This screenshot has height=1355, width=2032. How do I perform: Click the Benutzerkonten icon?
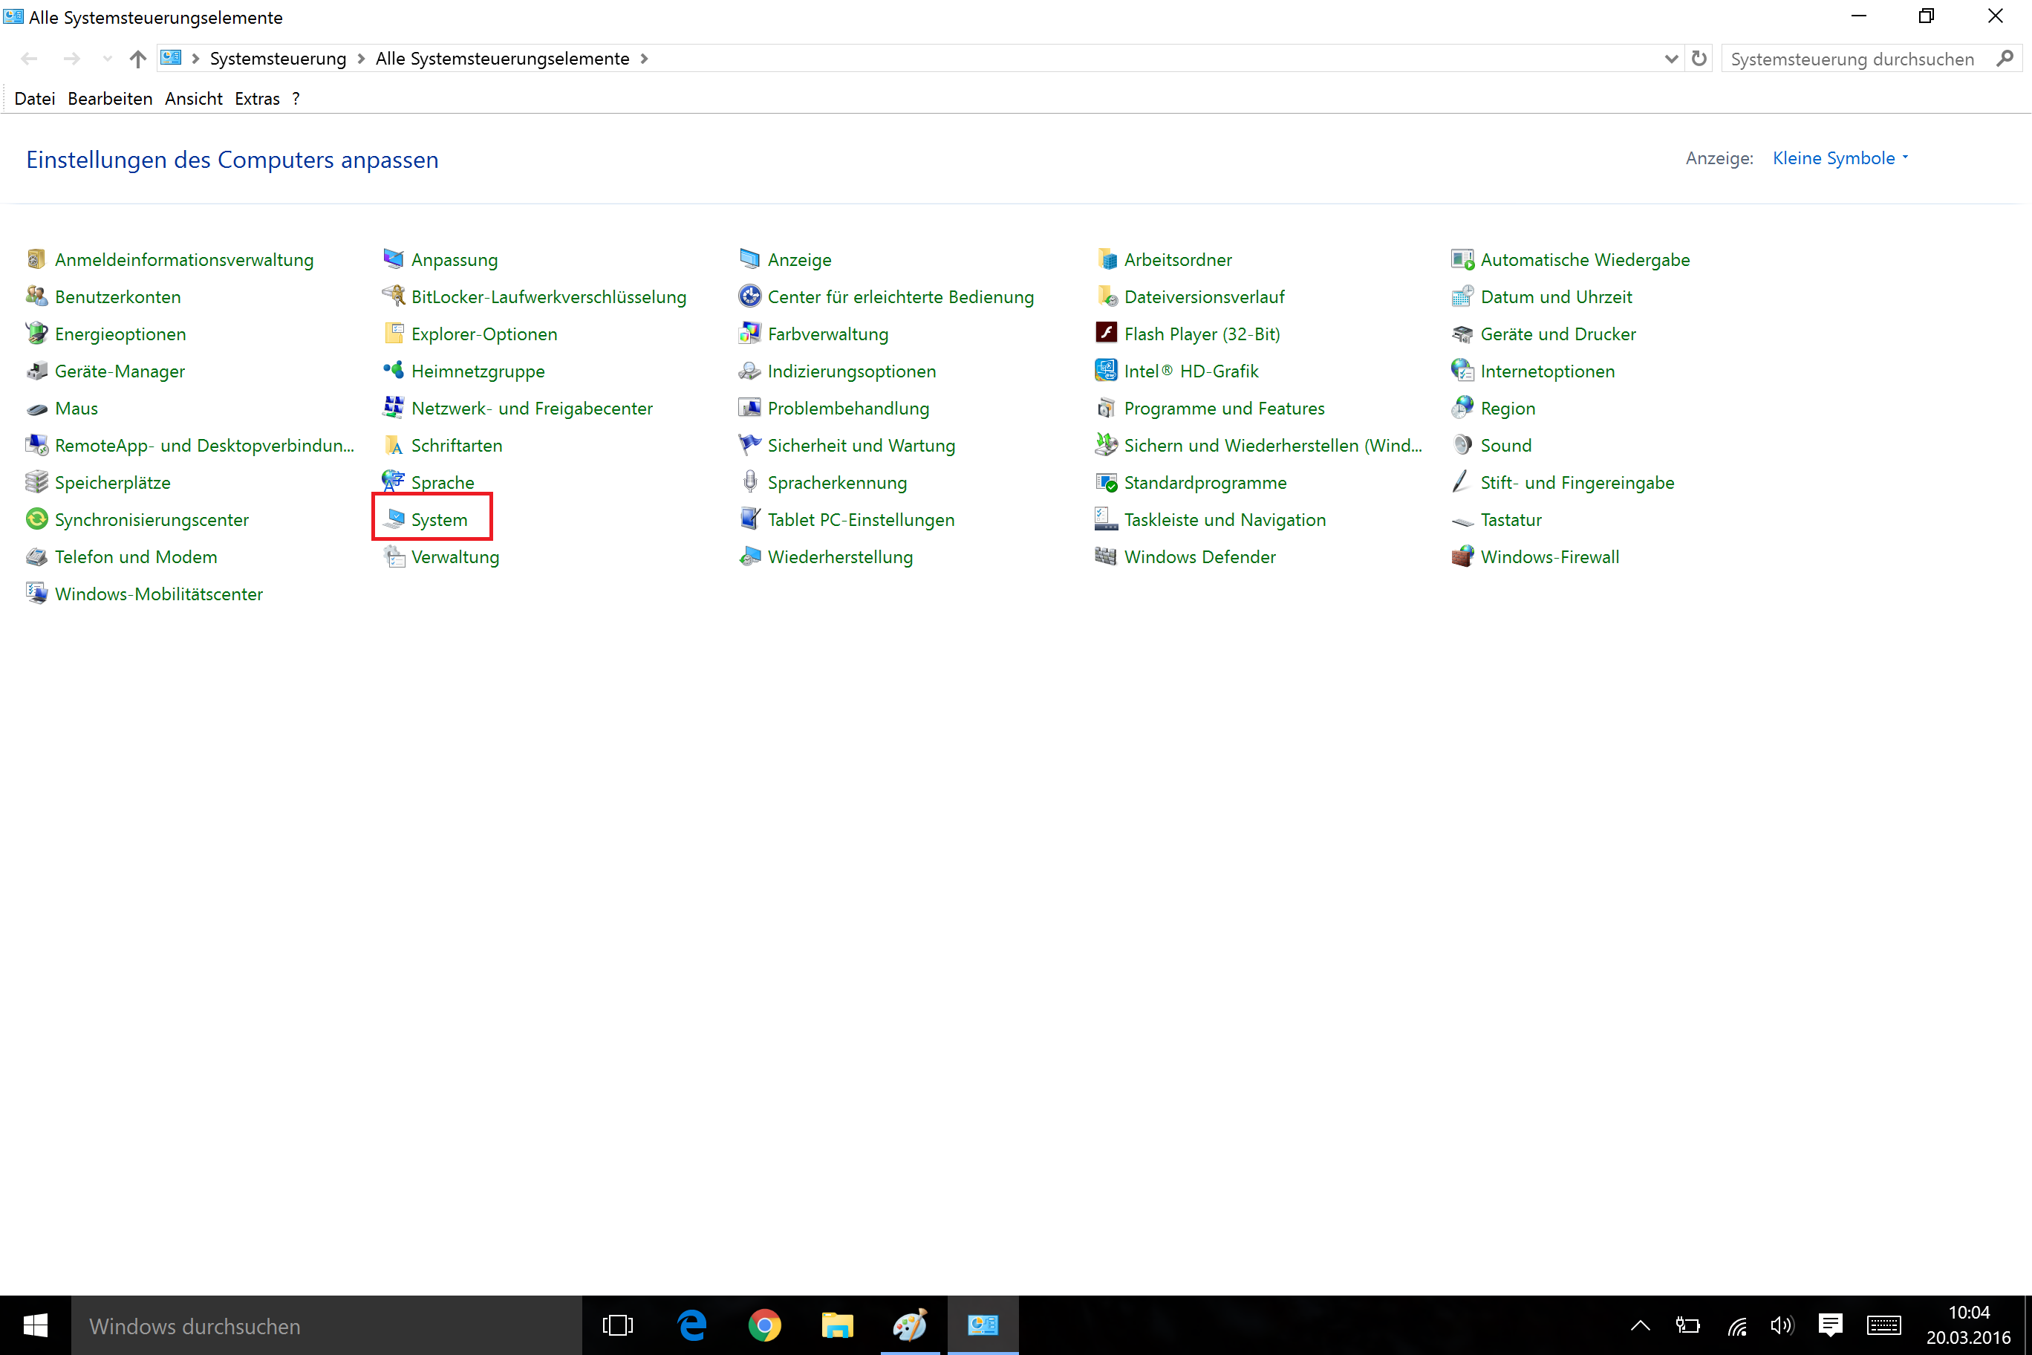point(36,296)
